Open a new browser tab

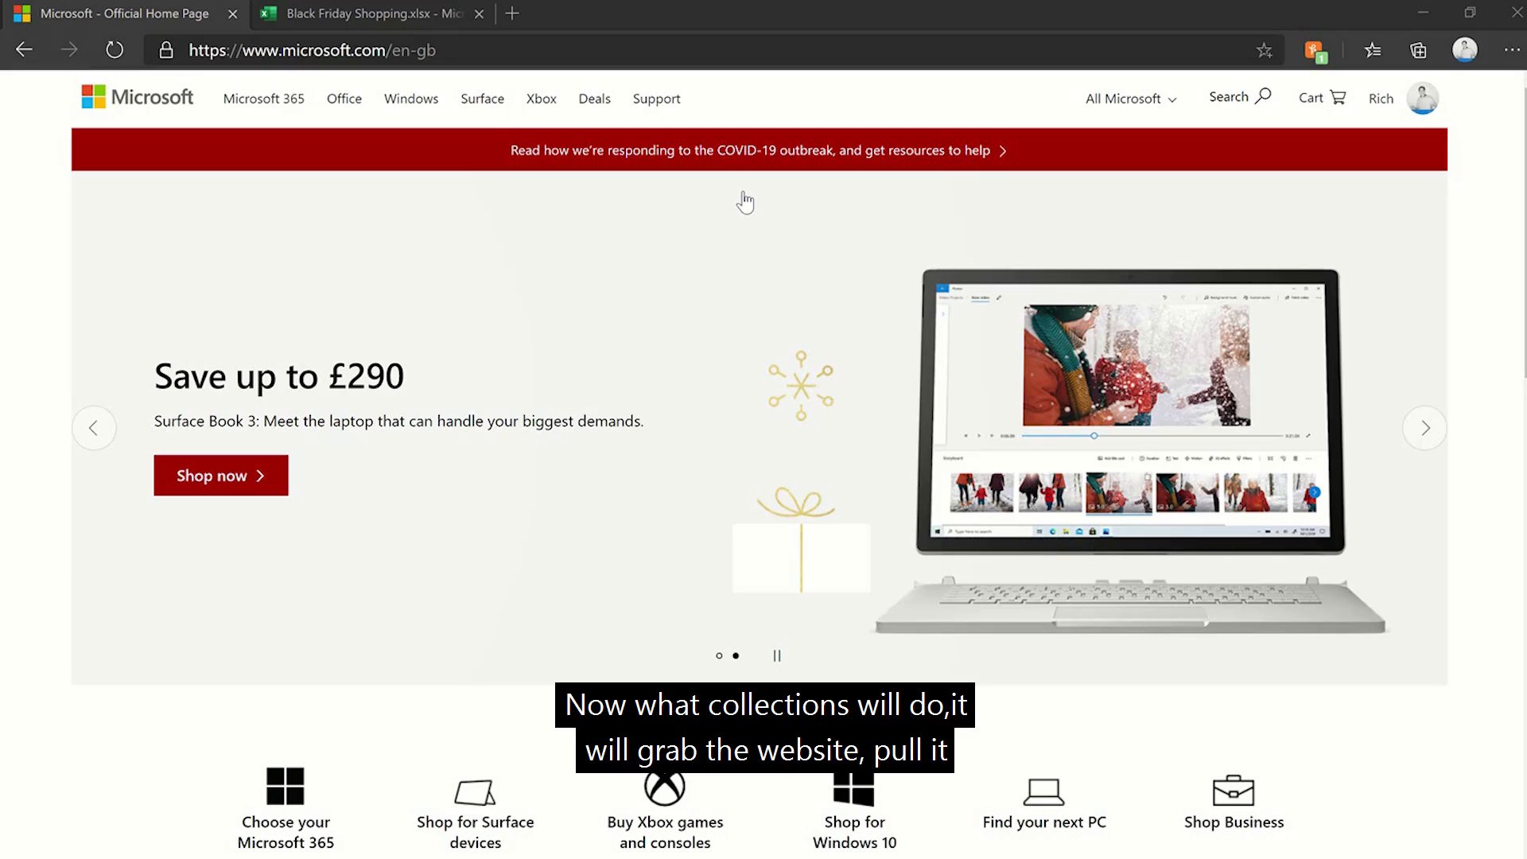click(512, 14)
